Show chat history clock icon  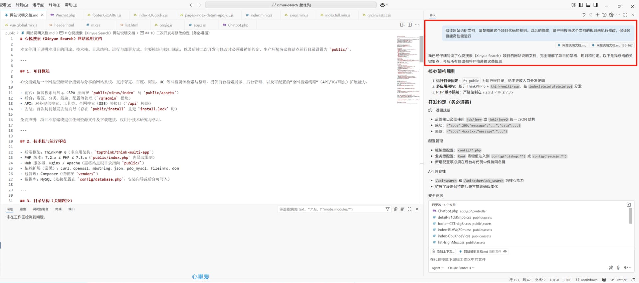tap(604, 15)
